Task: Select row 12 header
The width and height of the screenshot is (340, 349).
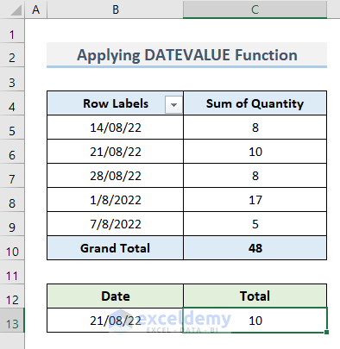Action: coord(12,296)
